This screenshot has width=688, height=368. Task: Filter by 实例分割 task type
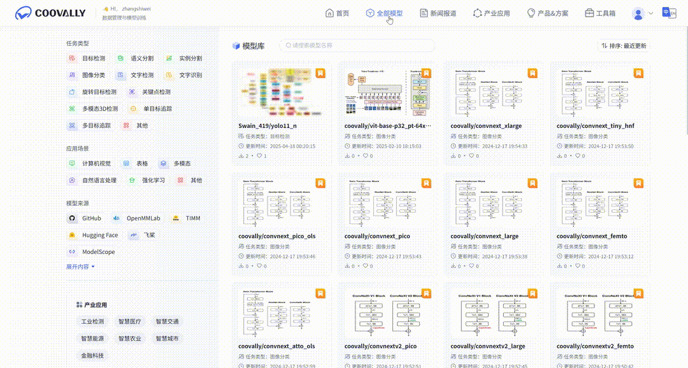click(x=184, y=59)
